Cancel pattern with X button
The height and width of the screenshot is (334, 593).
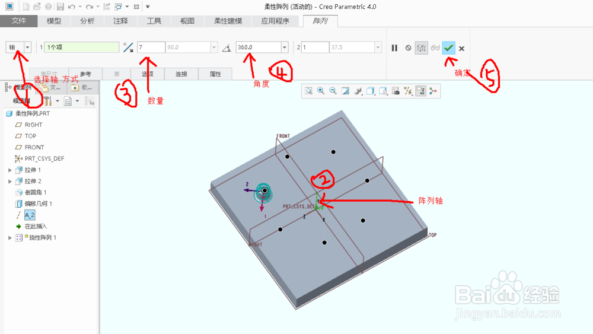(x=461, y=49)
